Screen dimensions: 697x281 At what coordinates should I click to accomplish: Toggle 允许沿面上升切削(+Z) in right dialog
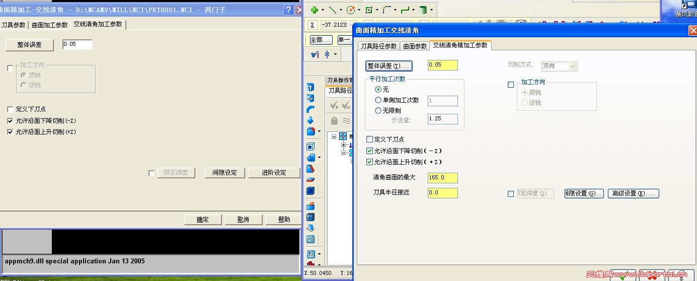370,162
